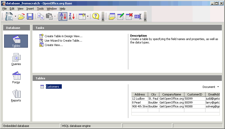This screenshot has width=225, height=129.
Task: Click the Form wizard icon with star
Action: (x=82, y=16)
